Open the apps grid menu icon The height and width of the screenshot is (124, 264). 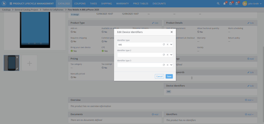tap(11, 3)
